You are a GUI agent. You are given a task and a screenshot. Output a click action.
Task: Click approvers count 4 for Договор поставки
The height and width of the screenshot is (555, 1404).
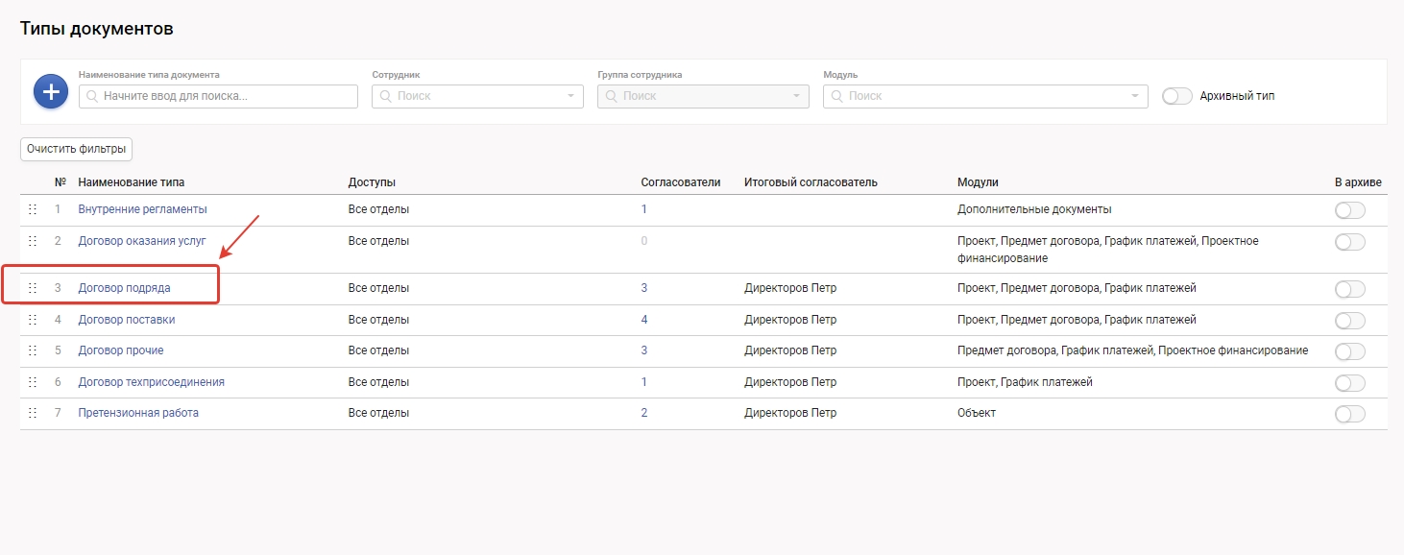644,320
